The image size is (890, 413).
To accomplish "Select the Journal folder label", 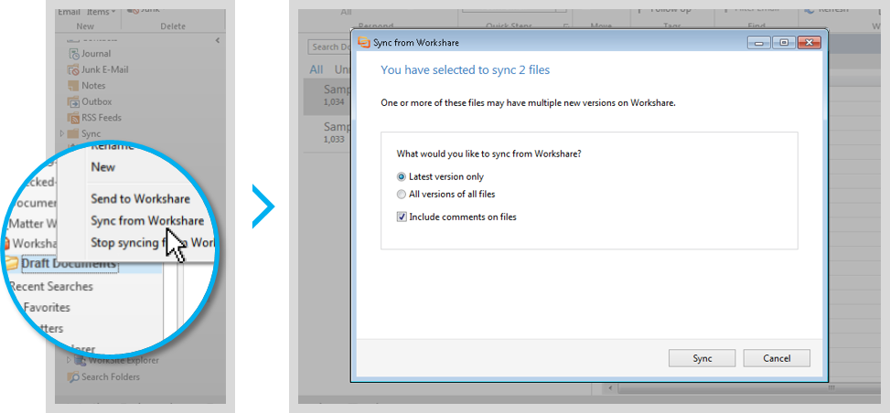I will [96, 54].
